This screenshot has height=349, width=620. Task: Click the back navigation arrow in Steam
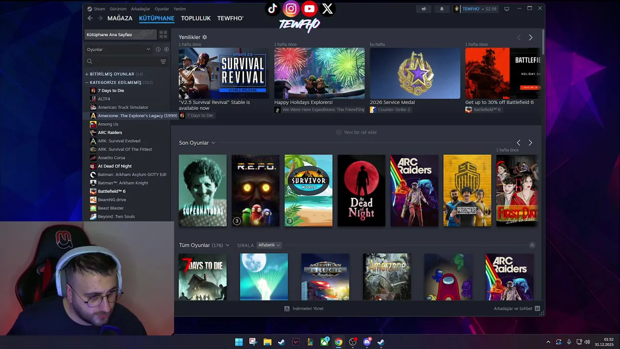point(90,18)
